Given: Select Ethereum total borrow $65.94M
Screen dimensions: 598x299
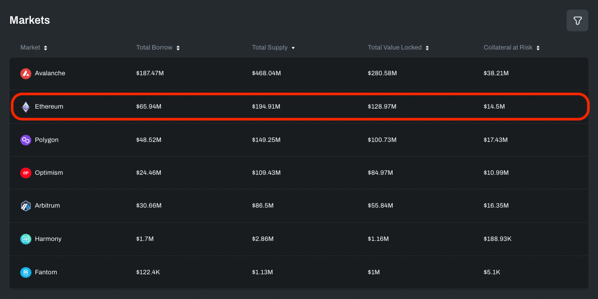Looking at the screenshot, I should pos(149,107).
